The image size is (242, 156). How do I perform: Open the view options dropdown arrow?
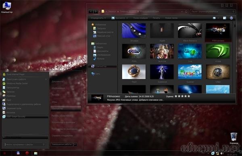(218, 18)
